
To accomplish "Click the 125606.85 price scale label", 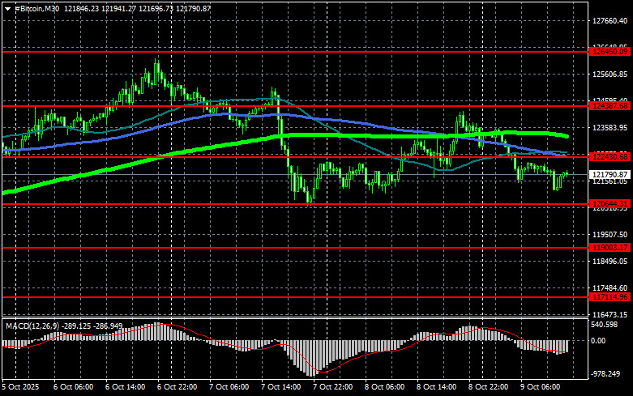I will point(609,75).
